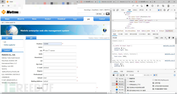
Task: Select the No errors sidebar filter
Action: [118, 84]
